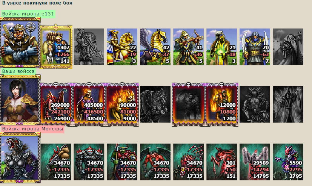312x186 pixels.
Task: Click the female hero portrait under Ваши войска
Action: 20,100
